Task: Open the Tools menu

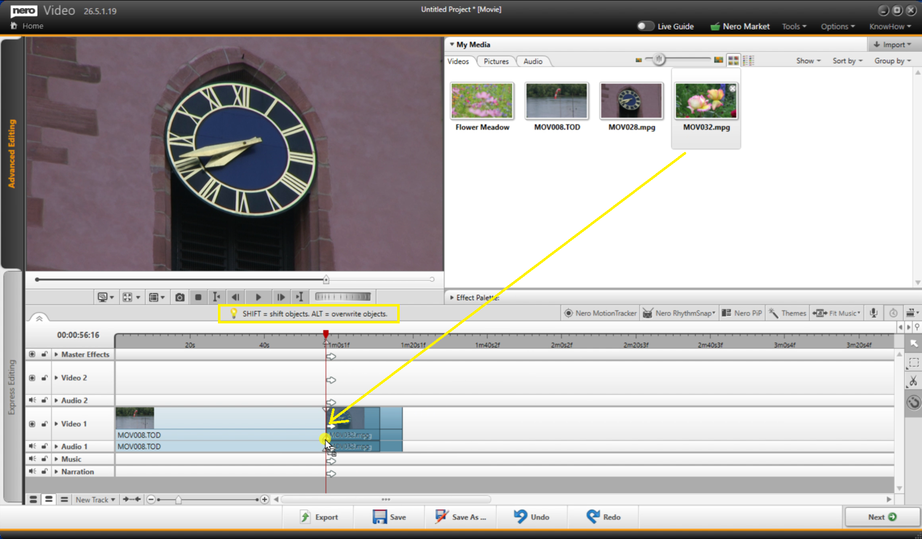Action: pos(794,26)
